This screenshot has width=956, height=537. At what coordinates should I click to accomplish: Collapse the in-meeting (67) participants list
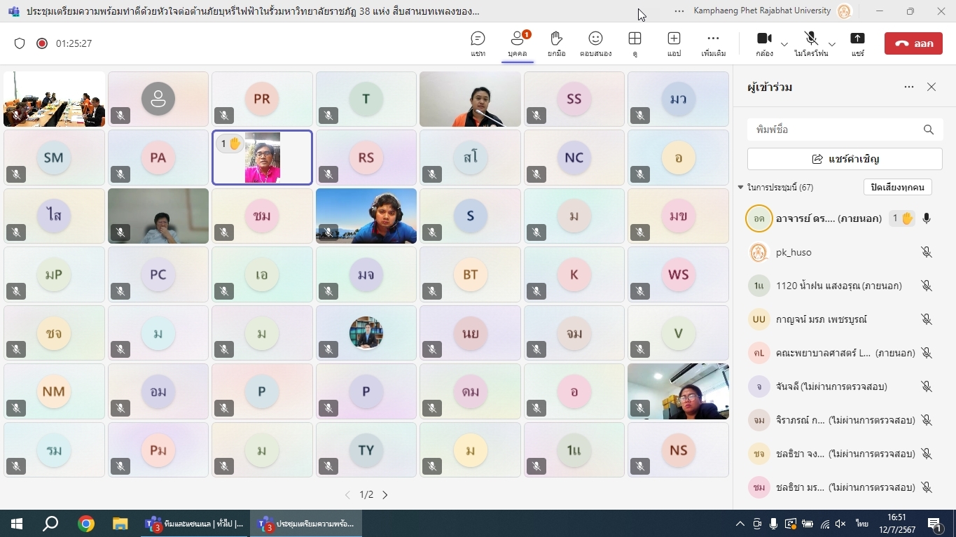740,188
